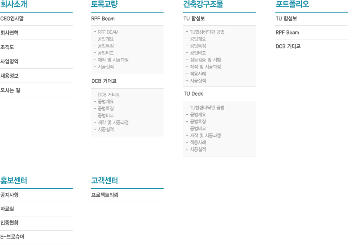The width and height of the screenshot is (348, 249).
Task: Click RPF Beam in 포트폴리오 column
Action: tap(287, 33)
